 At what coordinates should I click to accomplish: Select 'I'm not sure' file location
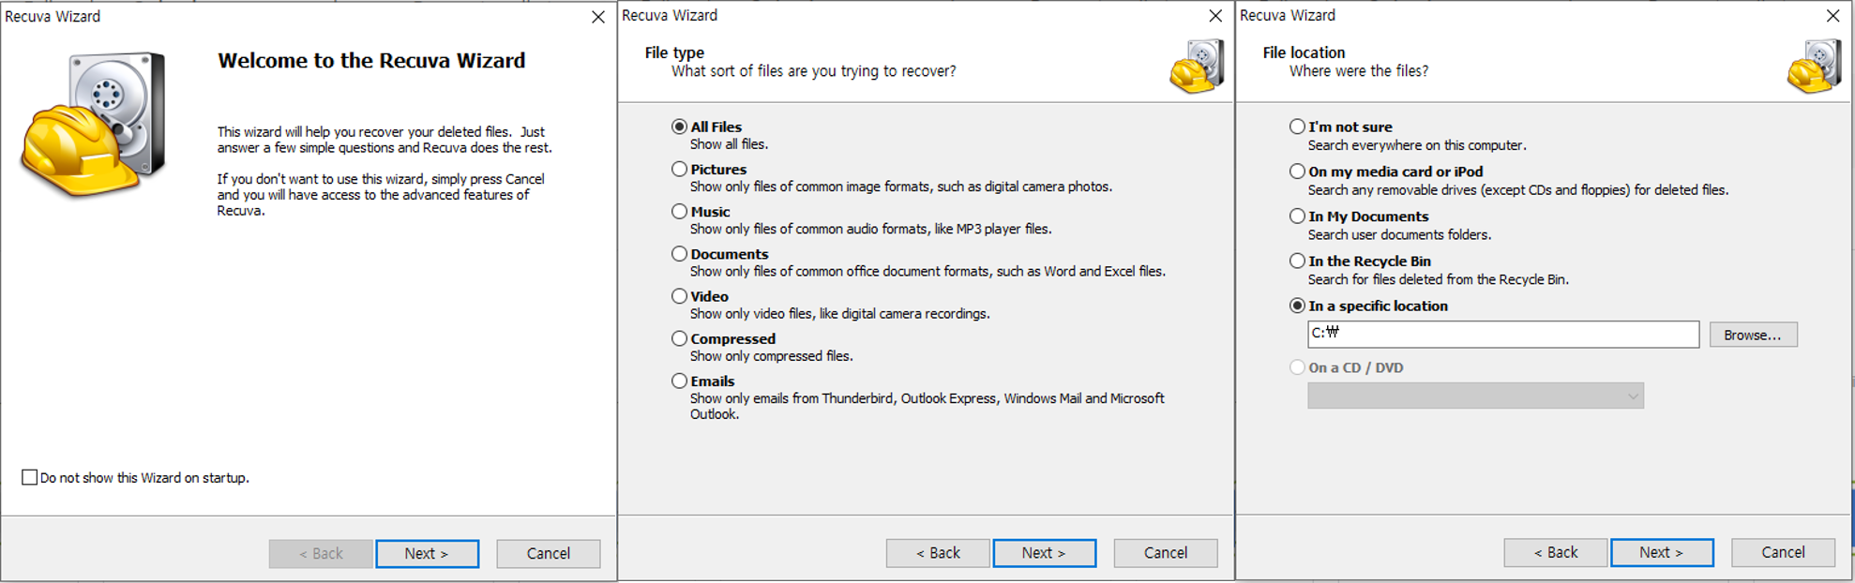(x=1297, y=127)
